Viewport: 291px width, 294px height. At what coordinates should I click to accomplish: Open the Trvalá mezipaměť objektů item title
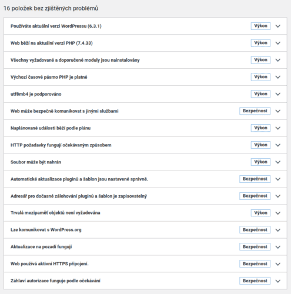(x=55, y=213)
